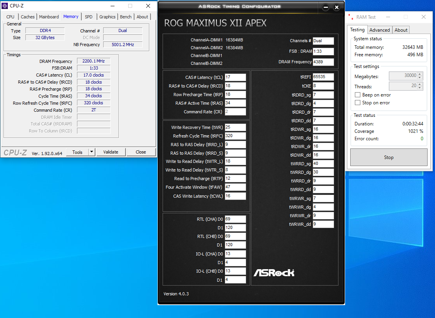Click the Stop button in RAM Test
The width and height of the screenshot is (435, 318).
coord(388,157)
